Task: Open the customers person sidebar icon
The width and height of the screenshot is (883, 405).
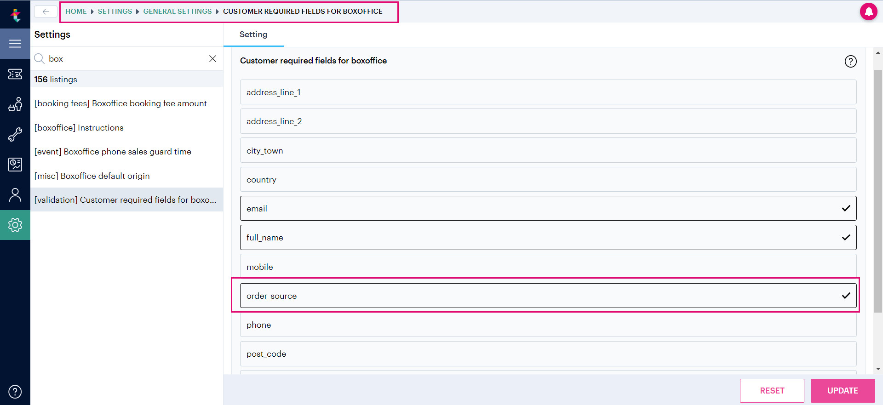Action: click(x=15, y=195)
